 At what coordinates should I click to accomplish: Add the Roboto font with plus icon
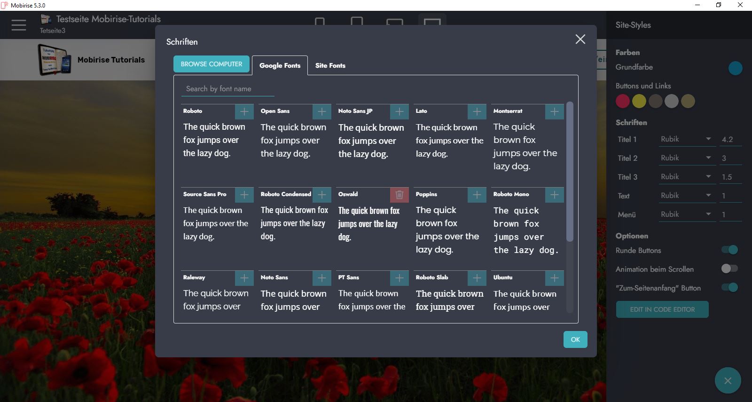tap(244, 111)
